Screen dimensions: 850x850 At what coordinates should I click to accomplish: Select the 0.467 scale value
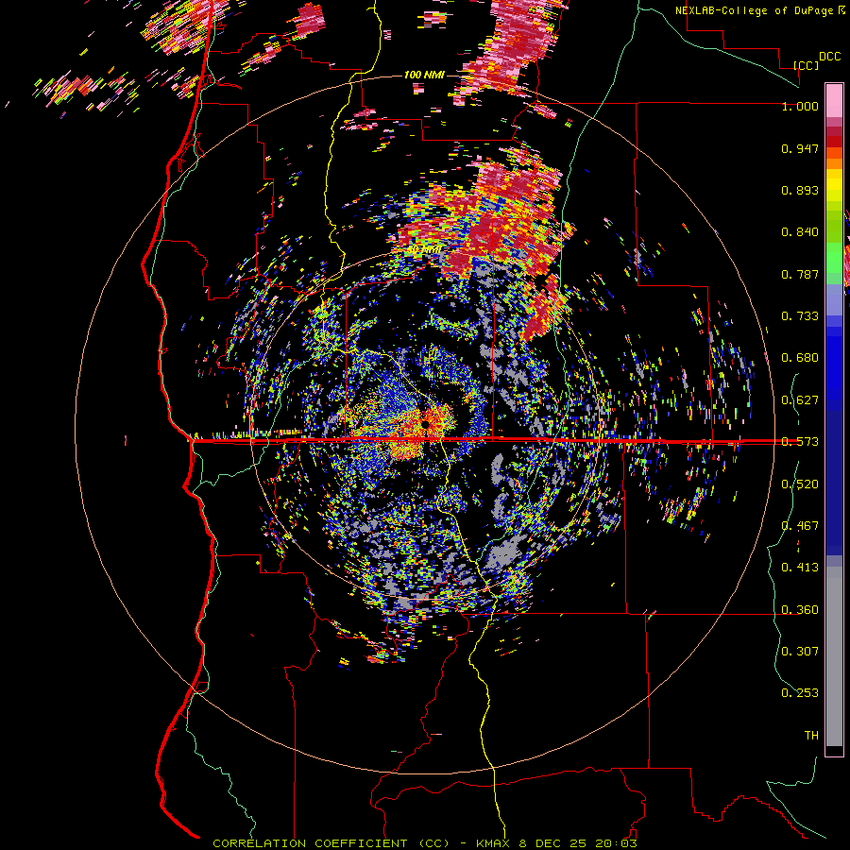[x=800, y=526]
